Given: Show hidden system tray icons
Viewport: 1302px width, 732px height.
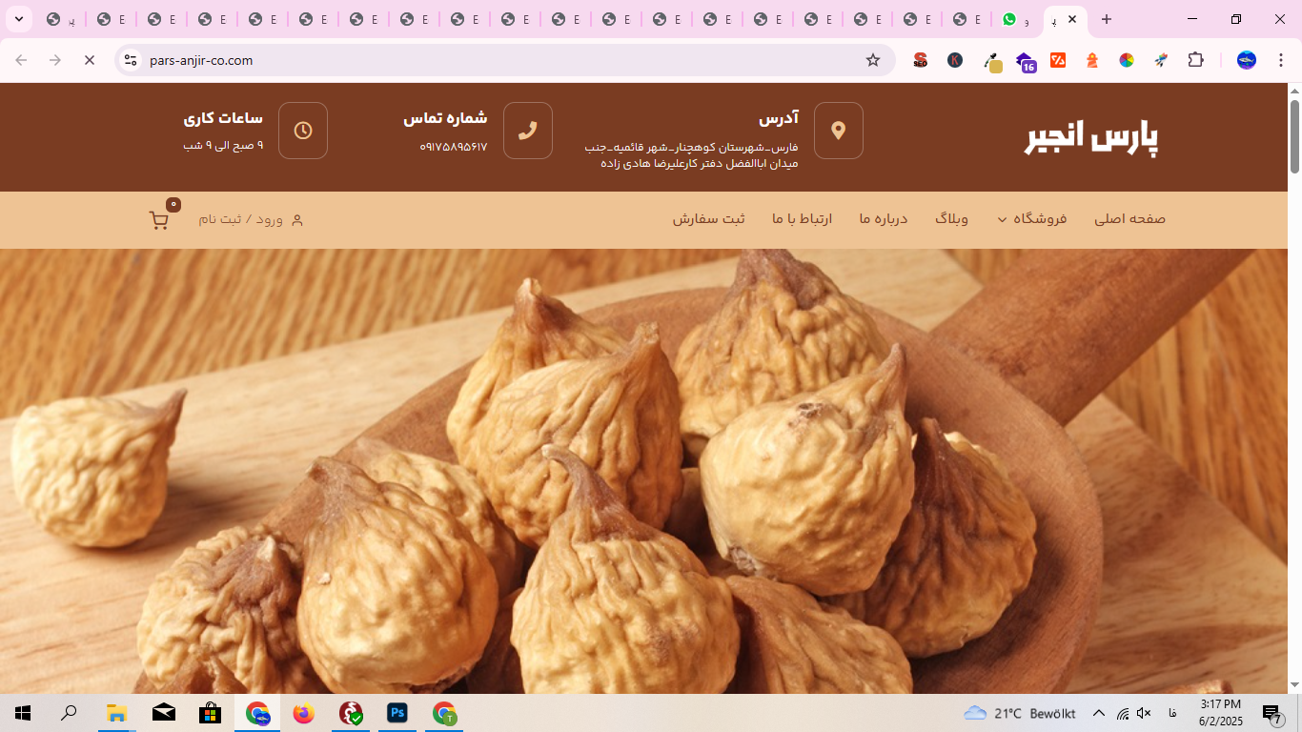Looking at the screenshot, I should (x=1098, y=713).
